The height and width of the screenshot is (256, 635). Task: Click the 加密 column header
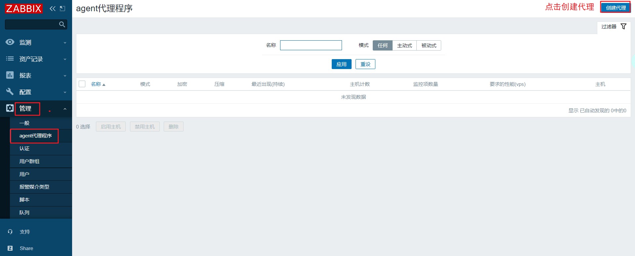182,84
